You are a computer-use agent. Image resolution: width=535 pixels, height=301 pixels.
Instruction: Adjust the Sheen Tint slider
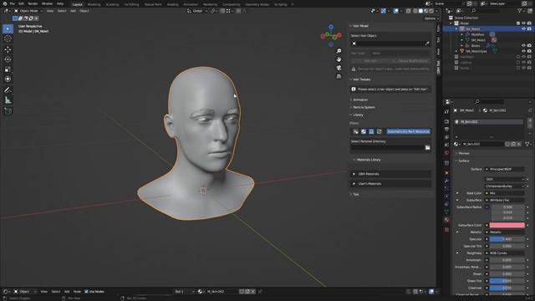pyautogui.click(x=507, y=281)
